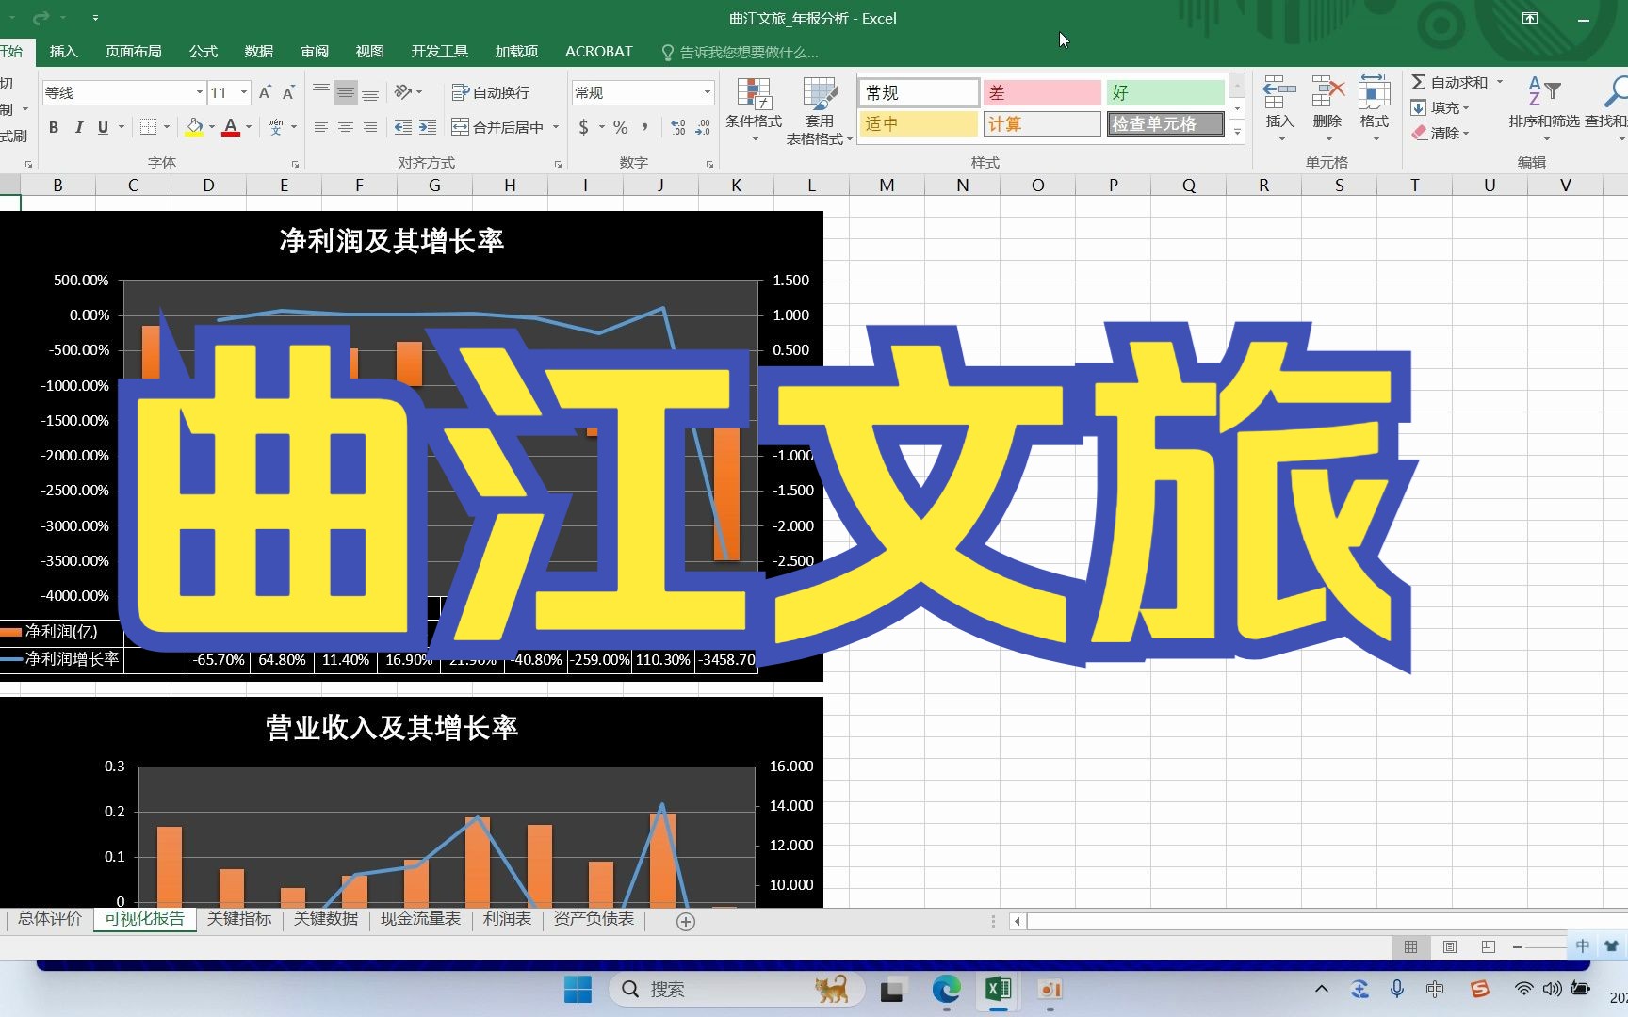Image resolution: width=1628 pixels, height=1017 pixels.
Task: Decrease font size with the smaller A
Action: 288,92
